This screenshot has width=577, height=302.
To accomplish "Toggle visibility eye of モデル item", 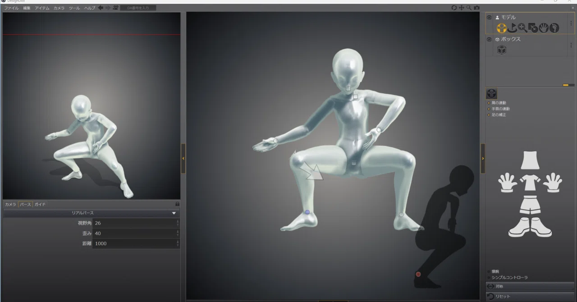I will (490, 18).
